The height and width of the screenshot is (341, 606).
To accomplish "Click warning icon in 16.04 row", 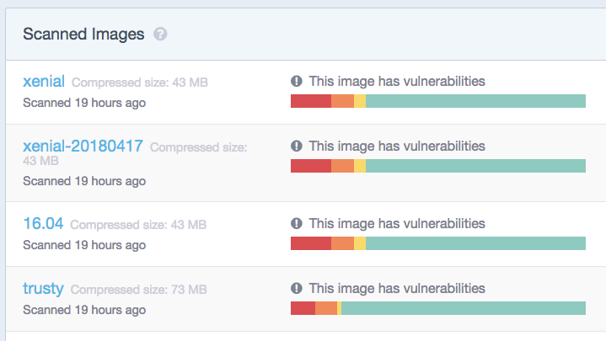I will [297, 223].
